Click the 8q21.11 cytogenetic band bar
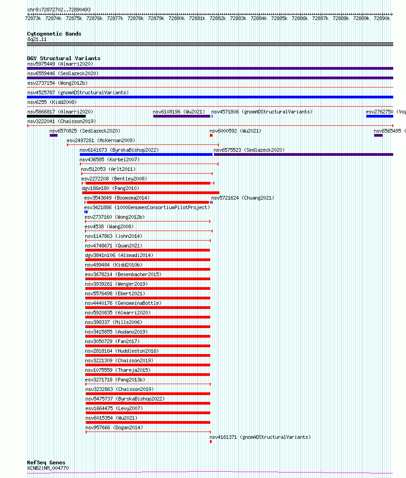The width and height of the screenshot is (406, 478). [x=210, y=44]
